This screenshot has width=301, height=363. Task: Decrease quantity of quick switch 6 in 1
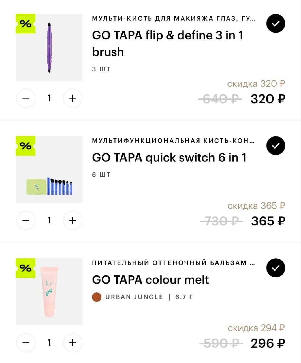(x=26, y=220)
